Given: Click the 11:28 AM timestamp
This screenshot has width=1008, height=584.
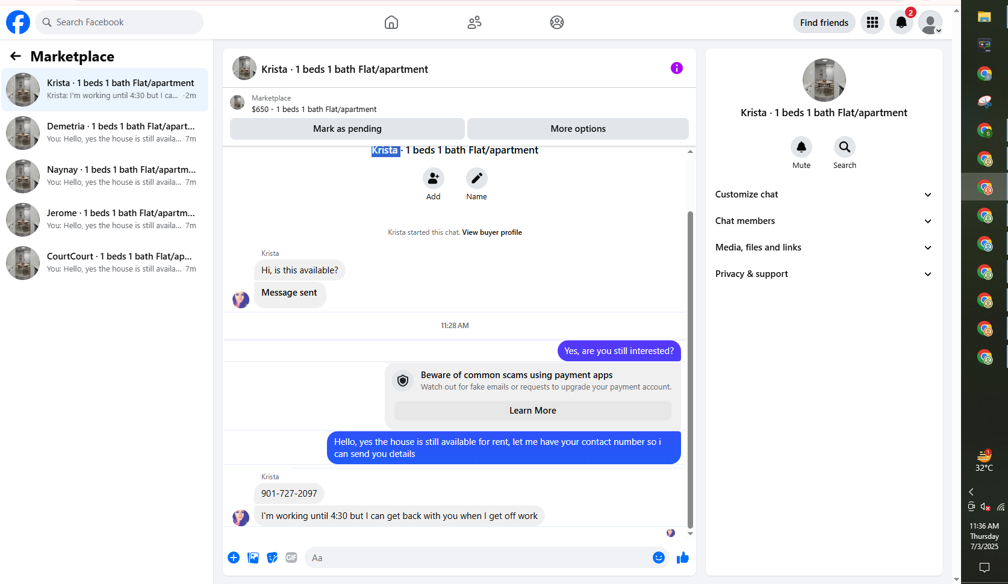Looking at the screenshot, I should coord(455,326).
